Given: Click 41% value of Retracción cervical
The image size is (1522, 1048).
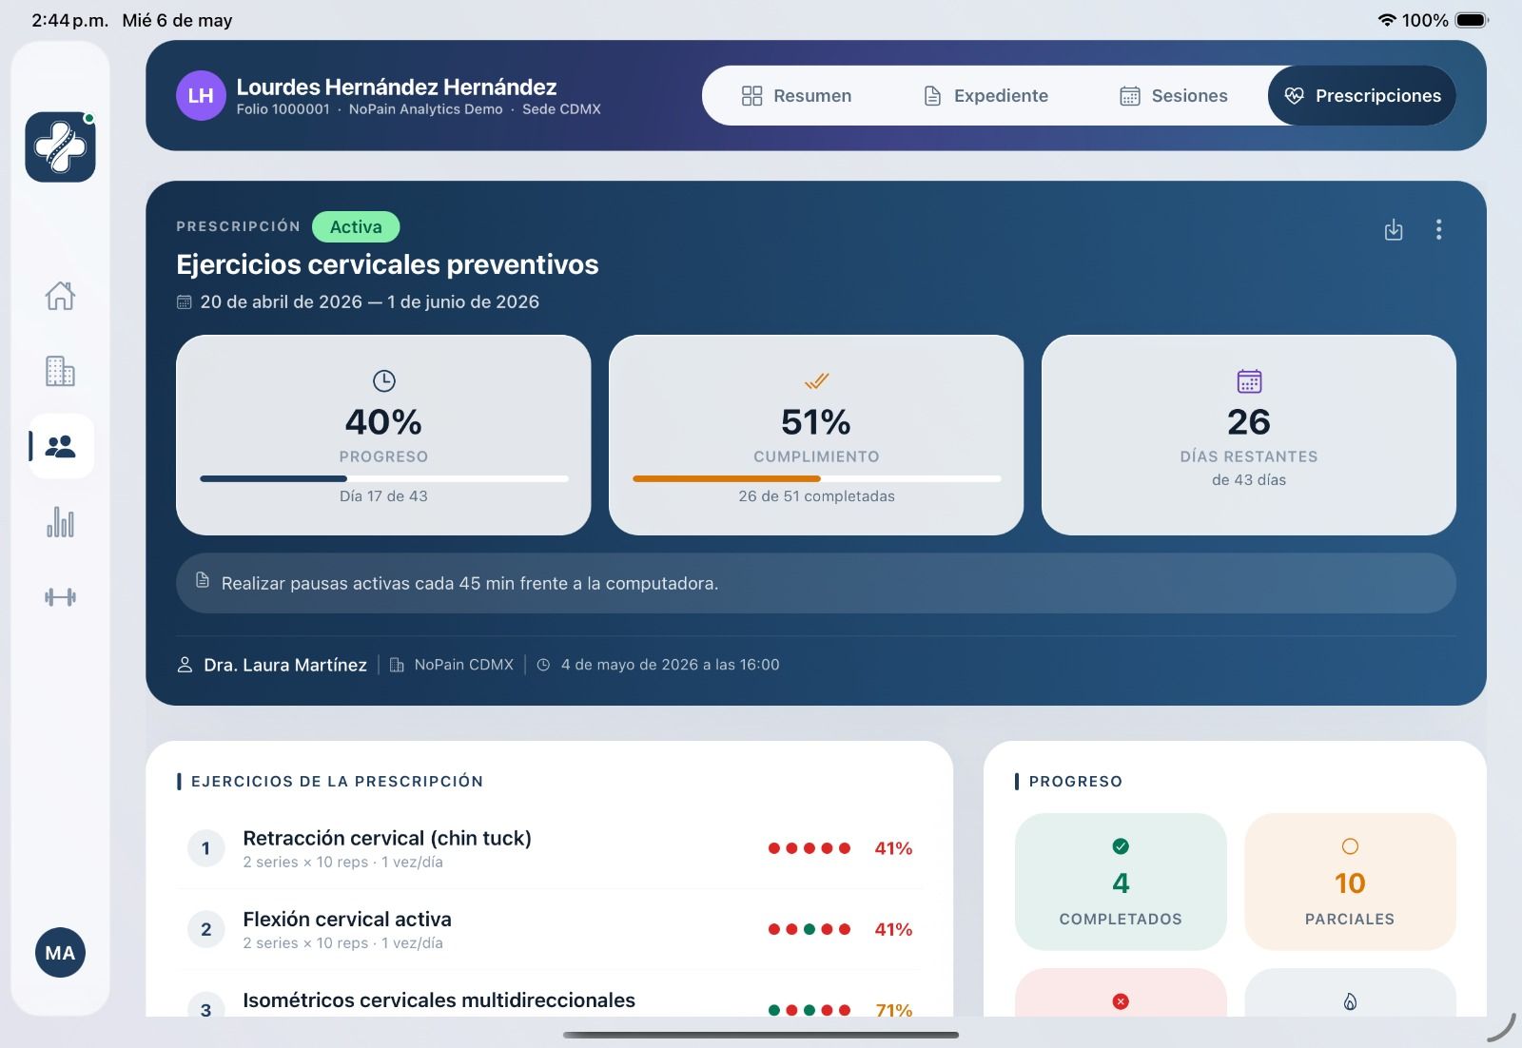Looking at the screenshot, I should point(893,848).
